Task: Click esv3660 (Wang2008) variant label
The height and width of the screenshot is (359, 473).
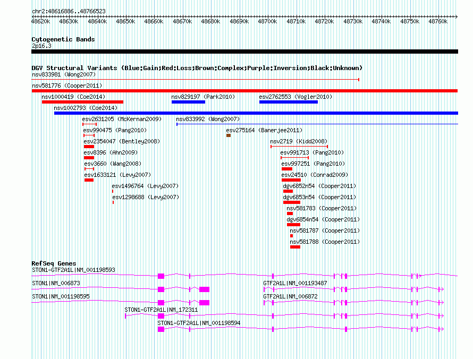Action: pyautogui.click(x=113, y=164)
